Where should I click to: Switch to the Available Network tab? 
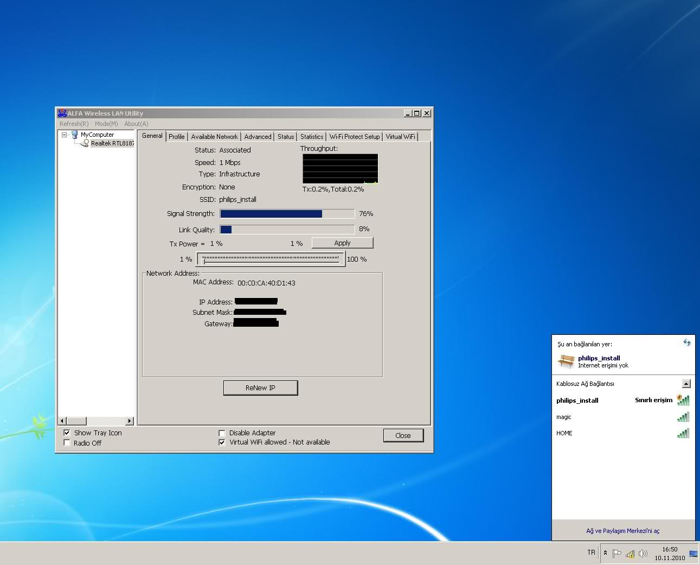215,137
